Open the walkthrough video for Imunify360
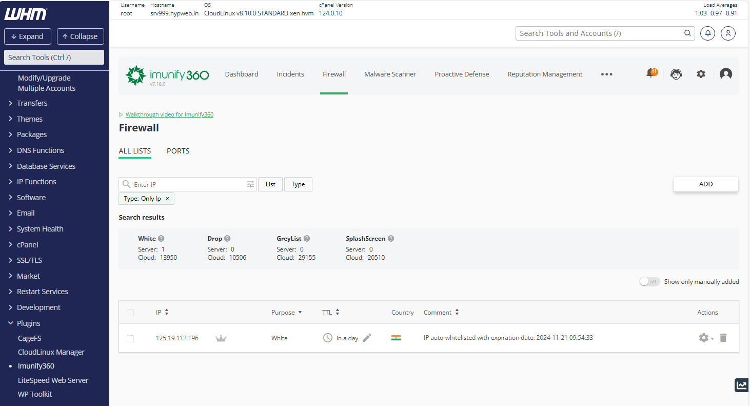The width and height of the screenshot is (750, 406). (169, 114)
